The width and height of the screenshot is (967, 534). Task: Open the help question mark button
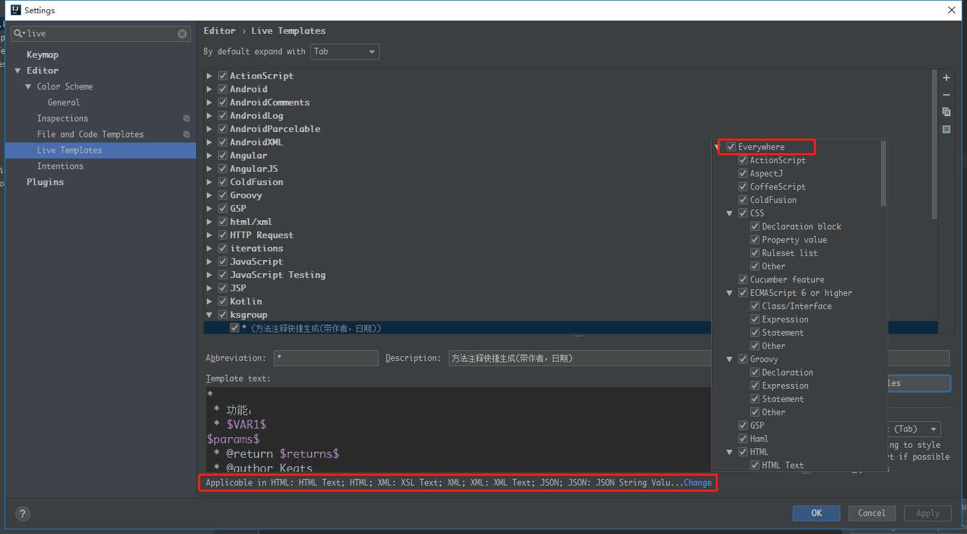[x=23, y=513]
